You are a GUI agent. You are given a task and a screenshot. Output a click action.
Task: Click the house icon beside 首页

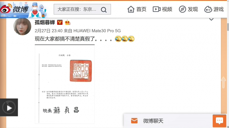pyautogui.click(x=131, y=9)
